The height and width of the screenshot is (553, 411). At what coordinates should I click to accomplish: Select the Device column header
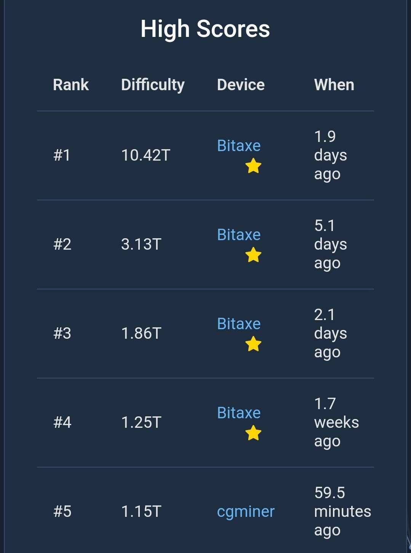[x=241, y=84]
